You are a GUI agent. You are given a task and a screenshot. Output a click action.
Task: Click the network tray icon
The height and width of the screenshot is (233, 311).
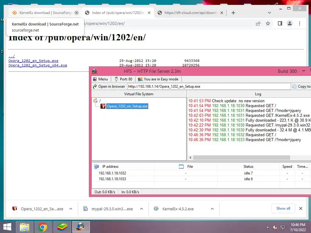[282, 227]
